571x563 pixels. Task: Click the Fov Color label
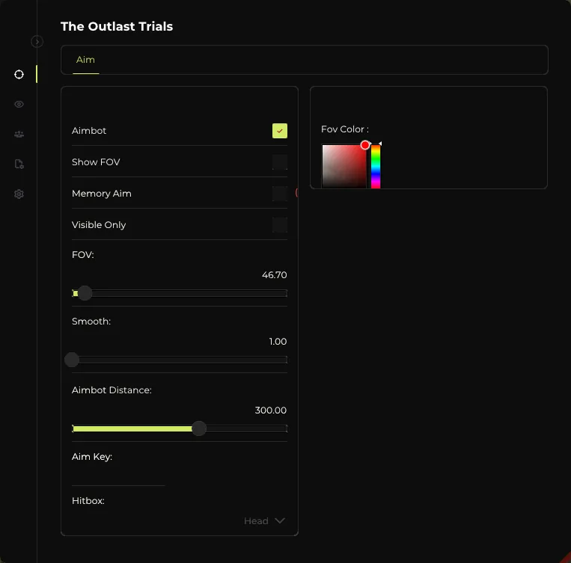coord(345,129)
